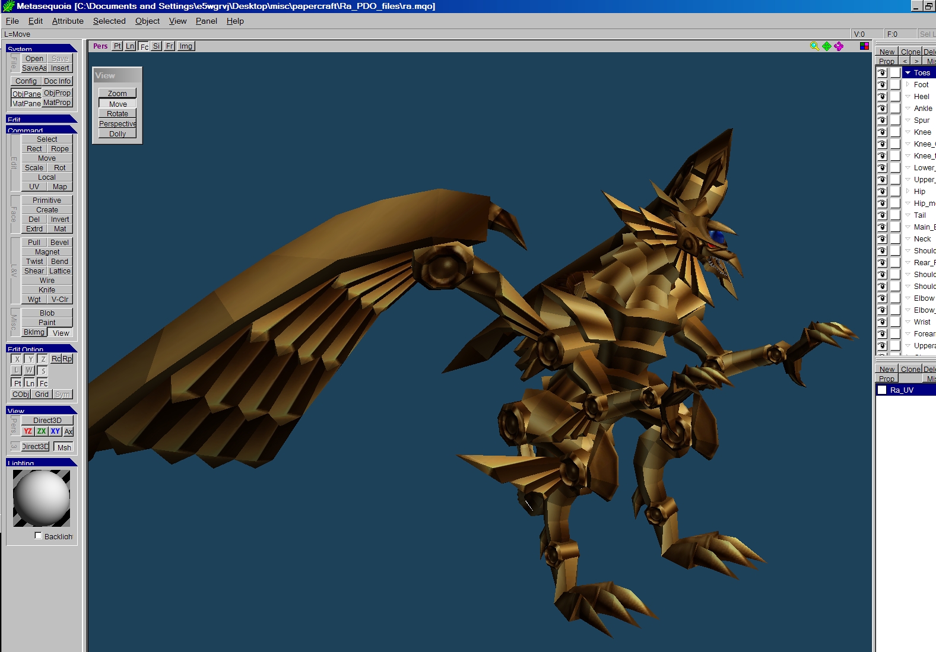Set view to XY plane
The image size is (936, 652).
pyautogui.click(x=55, y=431)
